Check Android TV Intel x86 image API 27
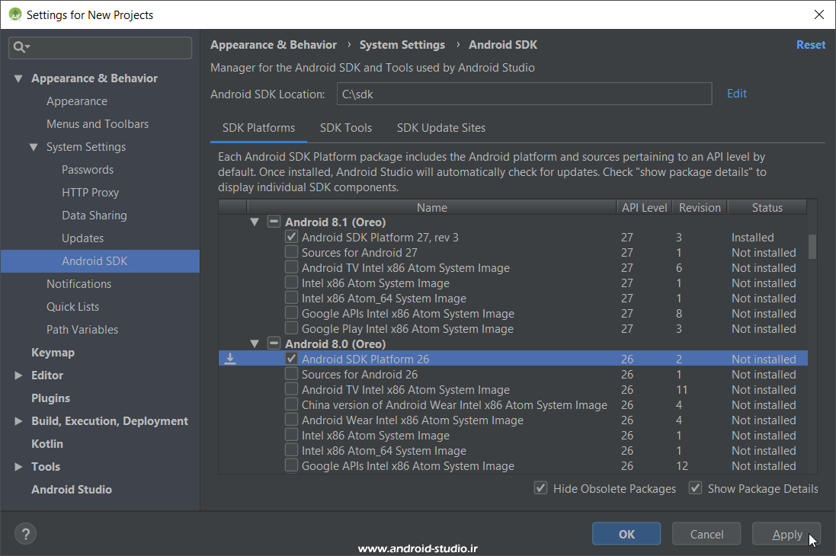 (291, 267)
